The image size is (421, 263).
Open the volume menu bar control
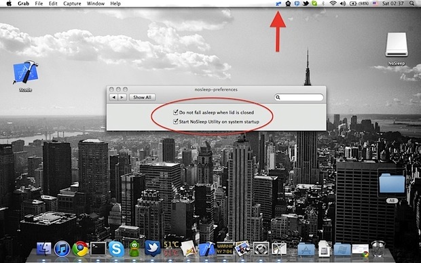coord(343,3)
